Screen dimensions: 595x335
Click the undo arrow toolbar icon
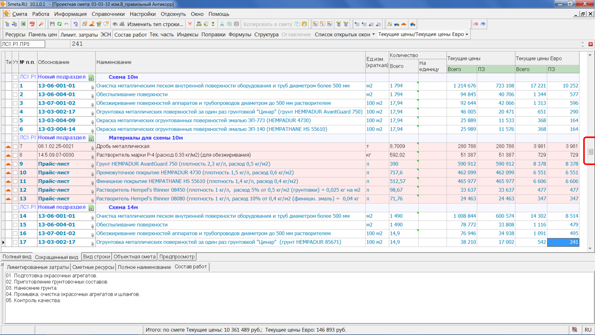(67, 24)
